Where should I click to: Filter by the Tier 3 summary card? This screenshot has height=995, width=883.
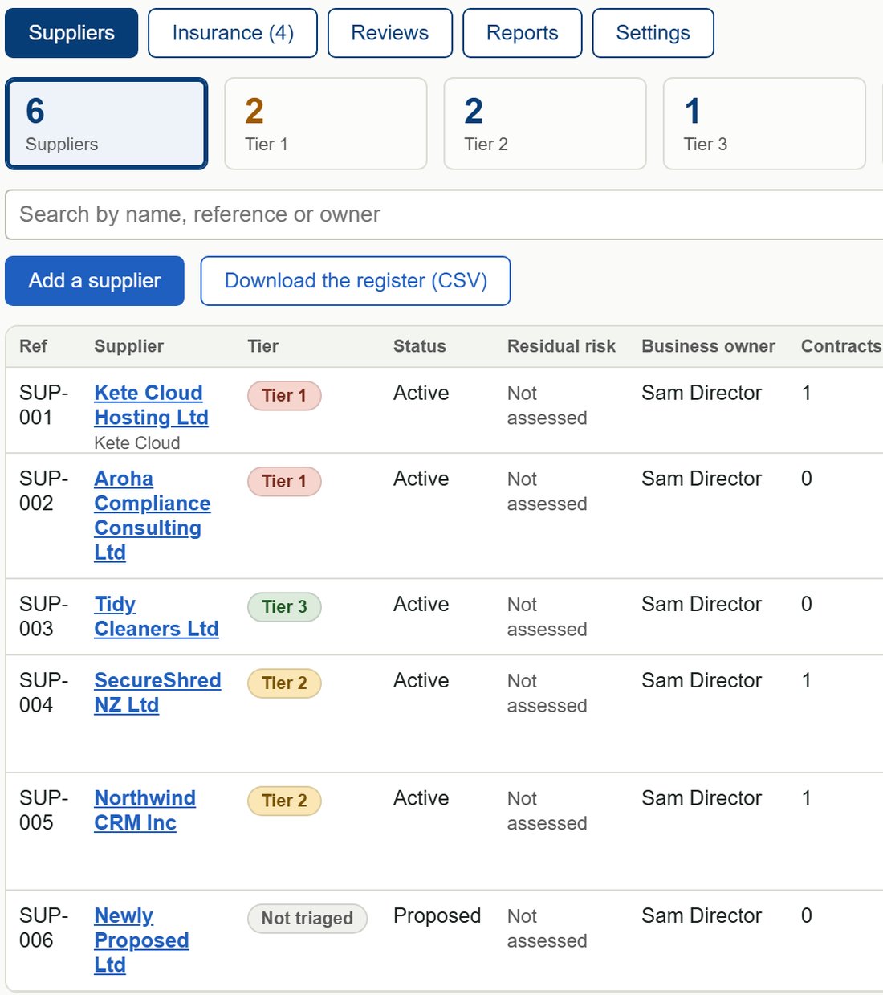click(x=764, y=124)
